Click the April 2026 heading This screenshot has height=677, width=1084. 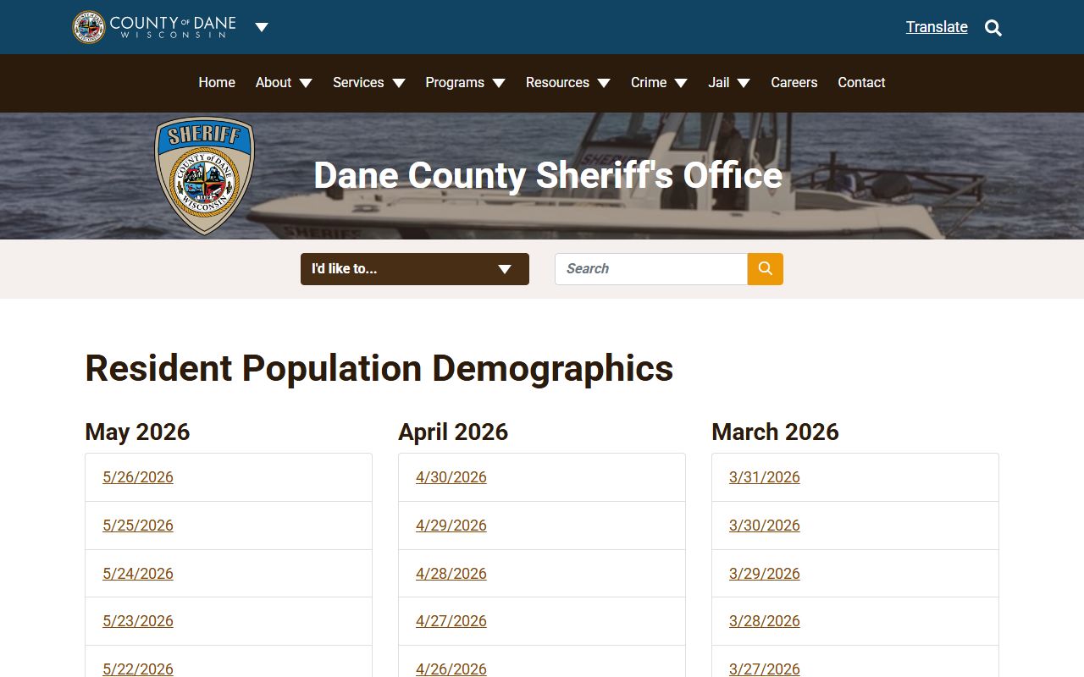click(x=453, y=432)
